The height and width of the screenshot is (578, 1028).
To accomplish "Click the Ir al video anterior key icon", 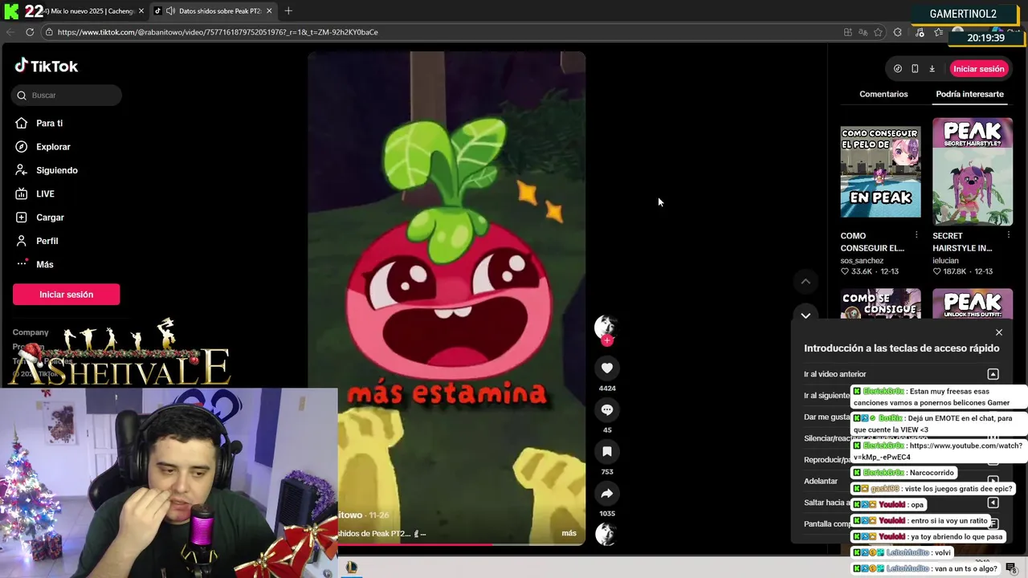I will pos(993,374).
